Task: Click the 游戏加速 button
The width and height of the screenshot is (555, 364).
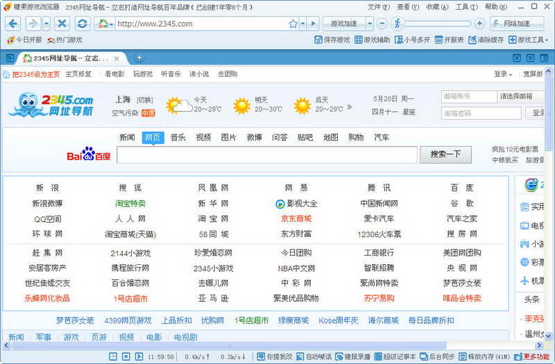Action: [343, 24]
